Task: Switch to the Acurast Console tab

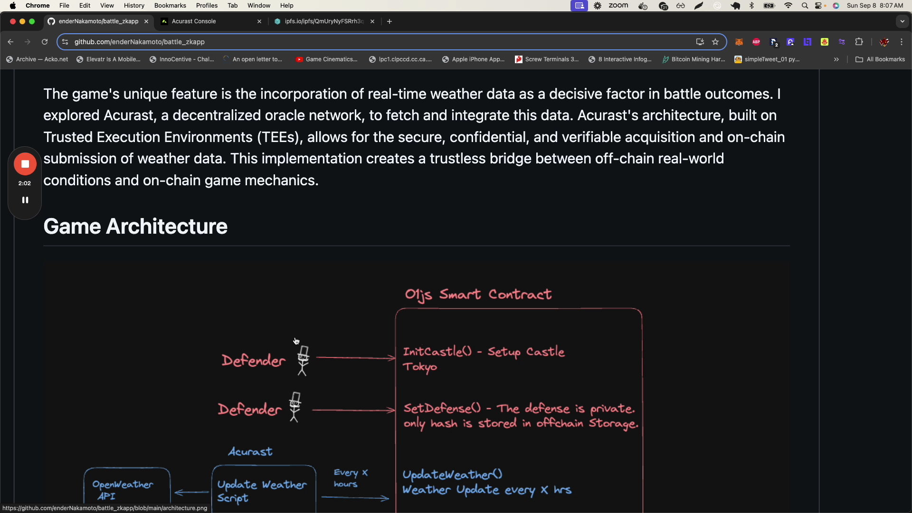Action: point(211,21)
